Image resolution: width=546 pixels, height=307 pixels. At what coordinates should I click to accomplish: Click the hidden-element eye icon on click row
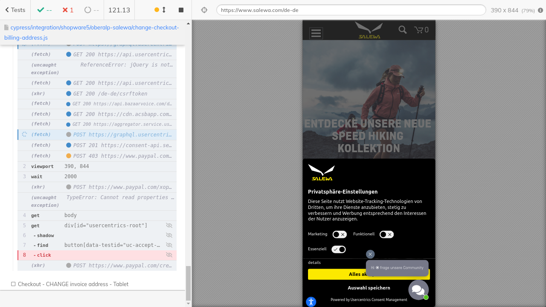pos(169,255)
